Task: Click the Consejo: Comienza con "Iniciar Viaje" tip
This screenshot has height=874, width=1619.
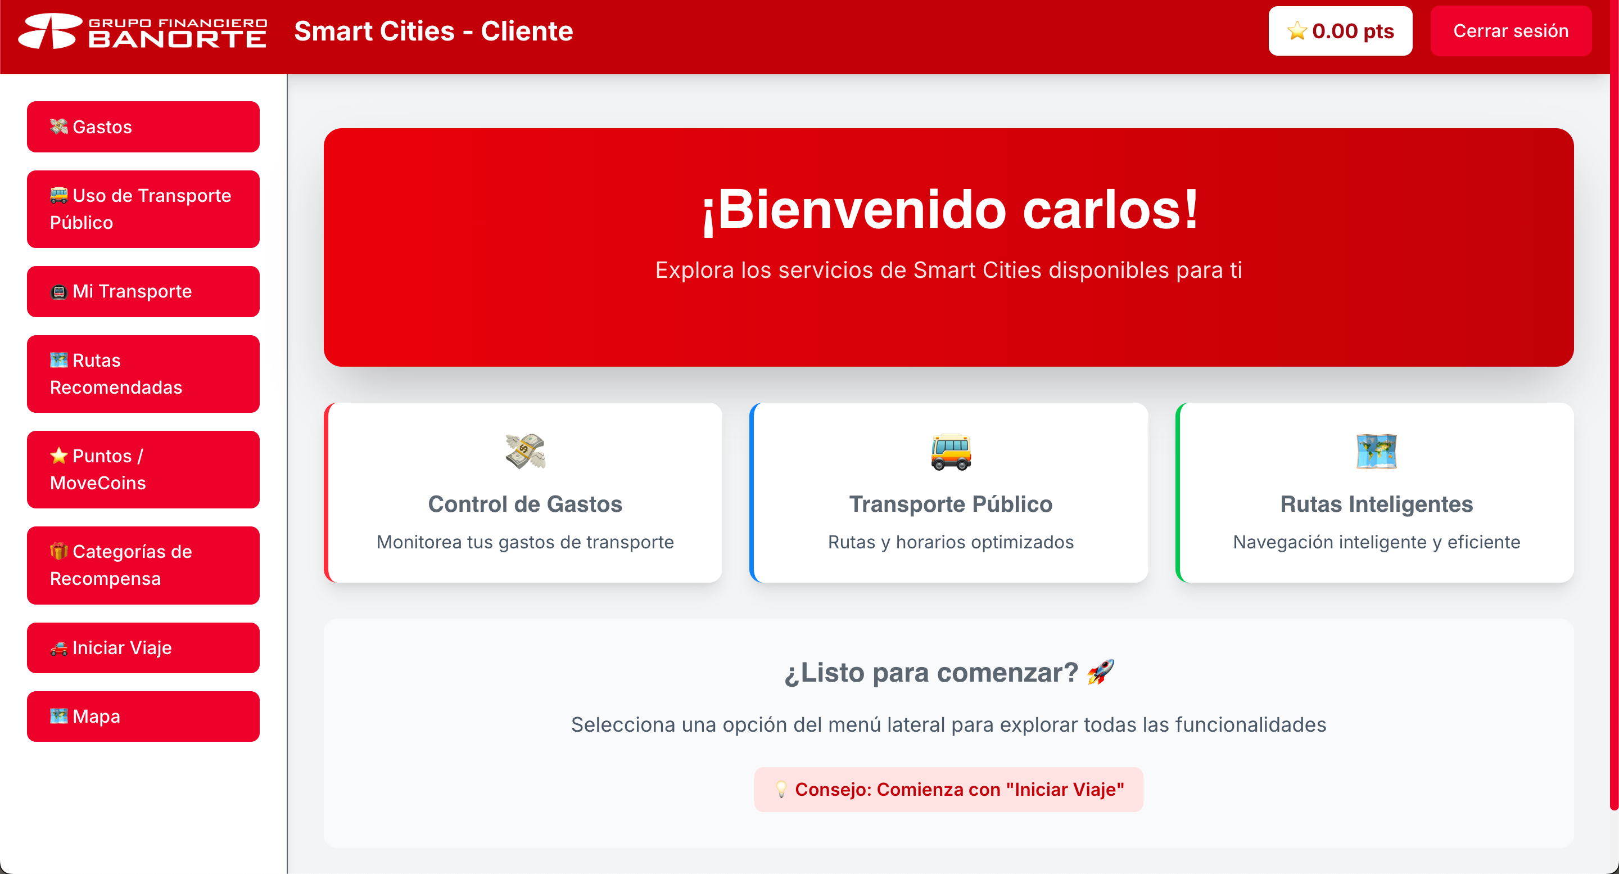Action: coord(948,789)
